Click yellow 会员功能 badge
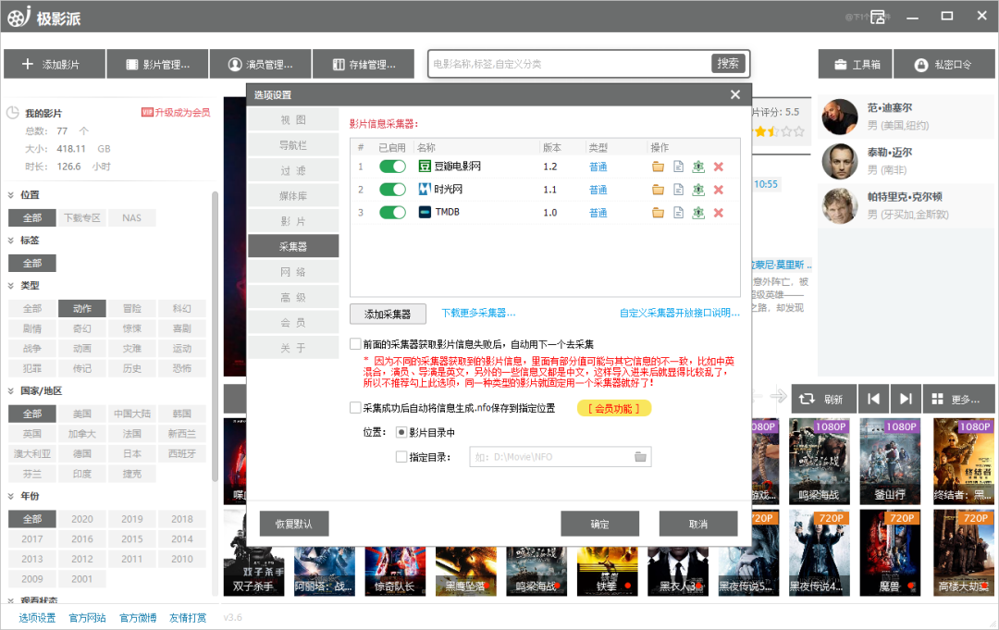999x630 pixels. pyautogui.click(x=614, y=408)
